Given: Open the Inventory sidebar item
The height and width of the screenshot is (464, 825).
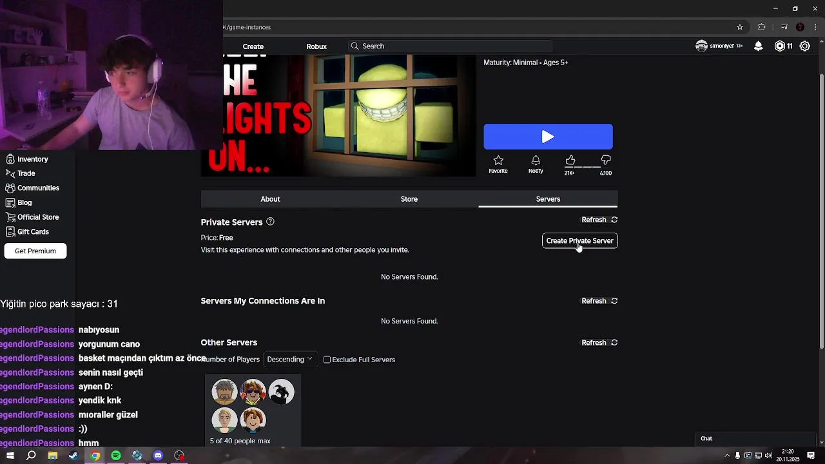Looking at the screenshot, I should click(27, 159).
